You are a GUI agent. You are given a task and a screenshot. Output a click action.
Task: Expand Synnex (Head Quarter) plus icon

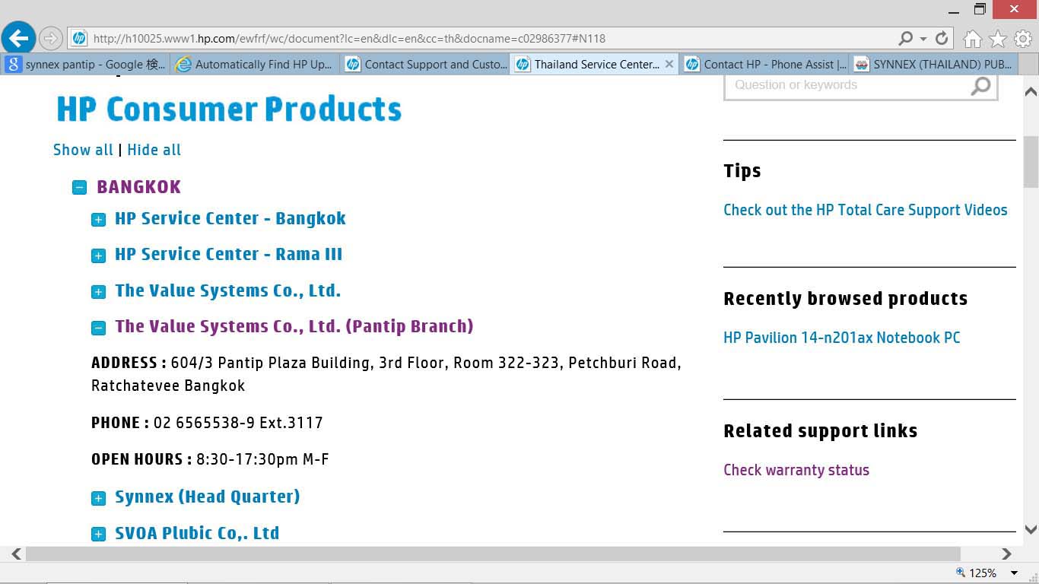98,498
